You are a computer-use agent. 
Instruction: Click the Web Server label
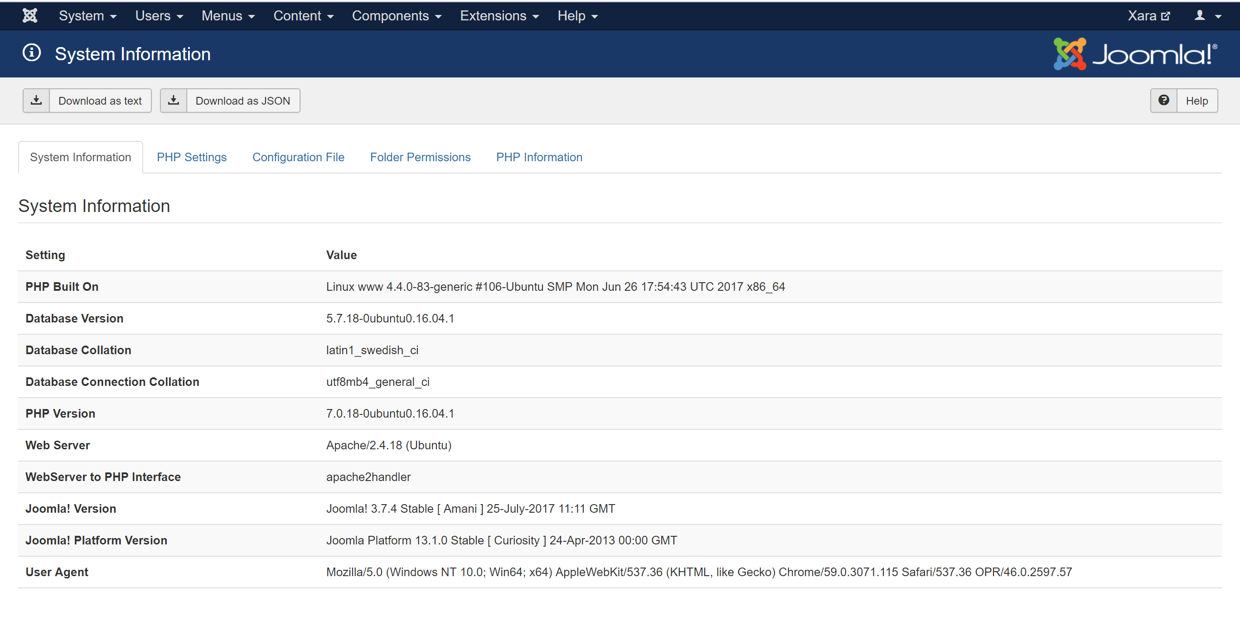tap(58, 446)
